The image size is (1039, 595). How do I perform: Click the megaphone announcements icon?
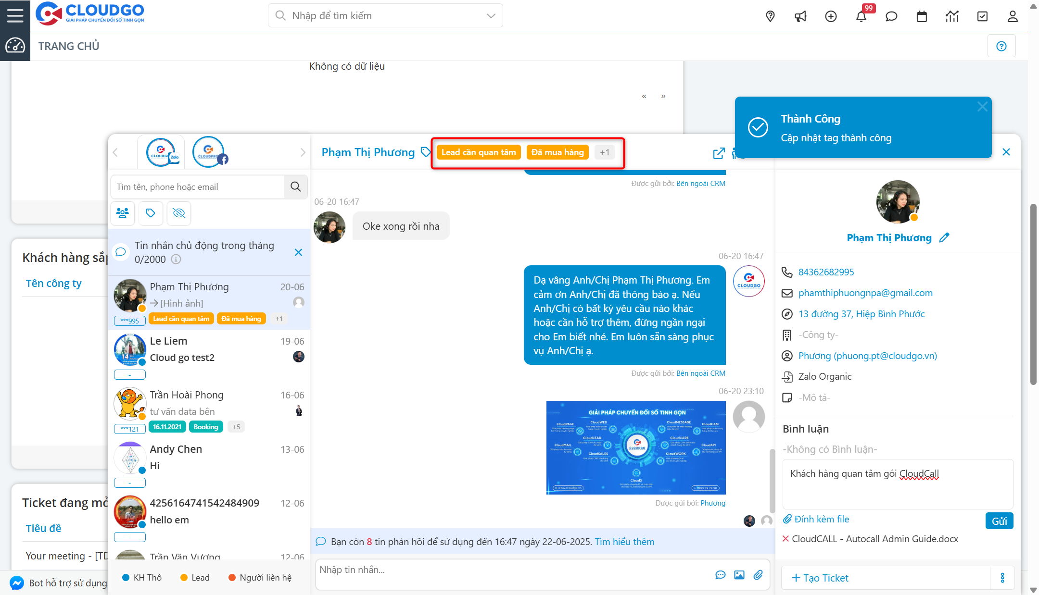800,16
